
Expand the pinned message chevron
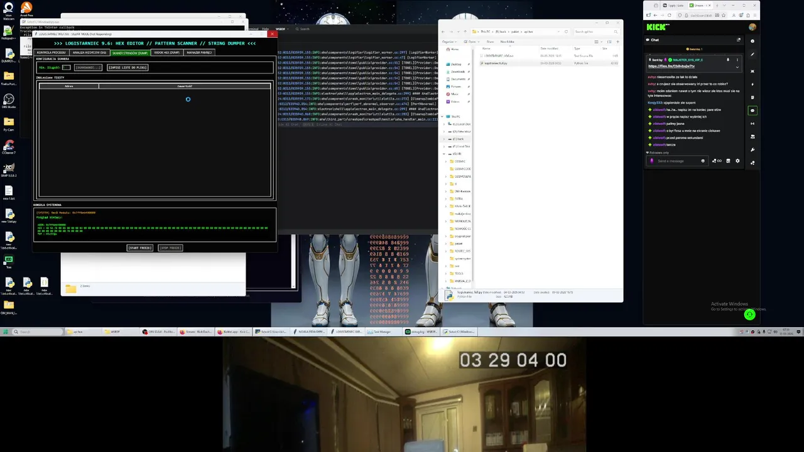[737, 67]
